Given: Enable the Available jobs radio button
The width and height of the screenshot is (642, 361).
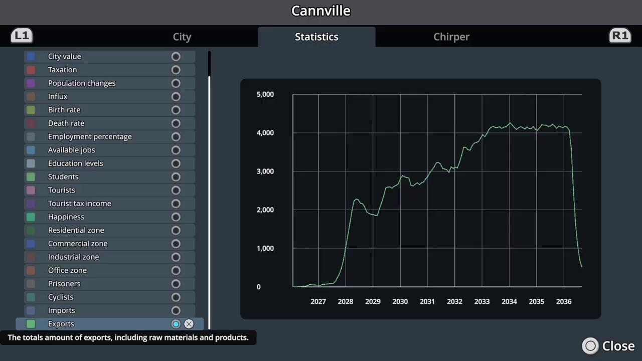Looking at the screenshot, I should tap(176, 150).
